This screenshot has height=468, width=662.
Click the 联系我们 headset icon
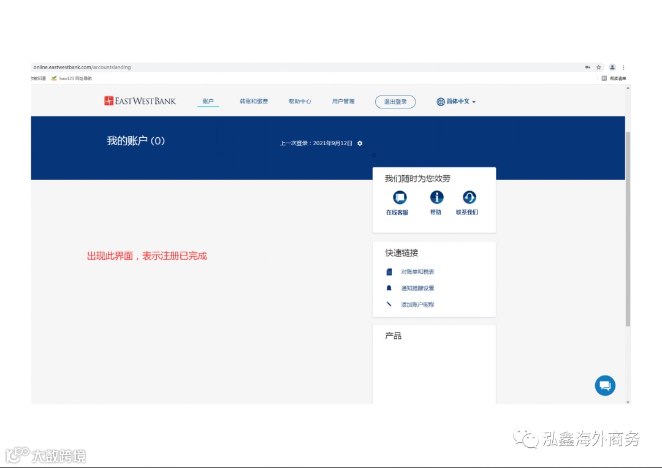tap(469, 197)
